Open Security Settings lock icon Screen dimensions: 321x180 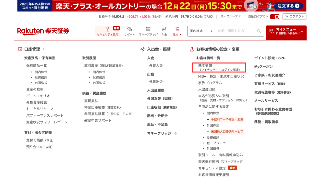point(108,29)
